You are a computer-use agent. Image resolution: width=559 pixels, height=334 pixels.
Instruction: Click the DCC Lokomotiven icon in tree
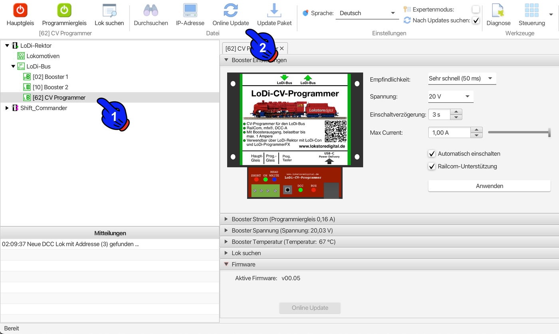pos(21,56)
